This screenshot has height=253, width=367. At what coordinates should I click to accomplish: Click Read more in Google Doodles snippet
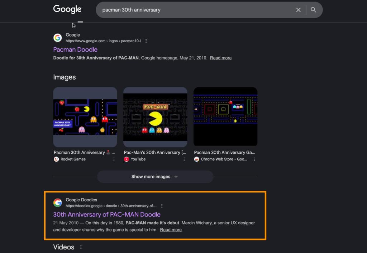[171, 230]
